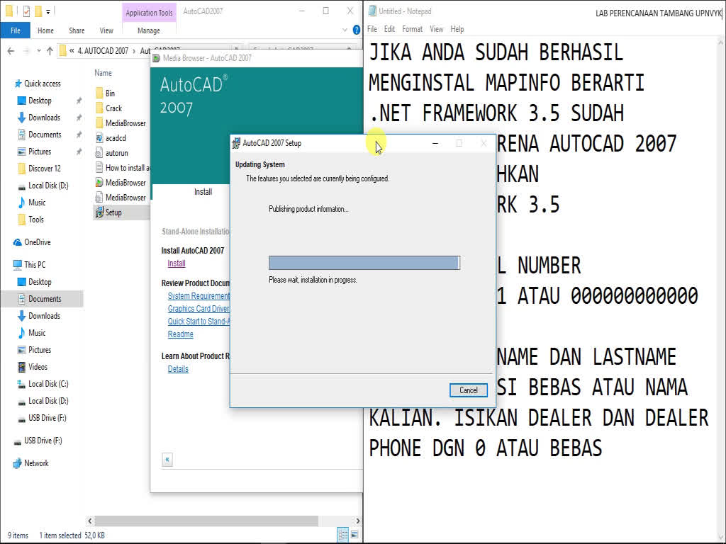Open Graphics Card Driver link
Screen dimensions: 726x544
(x=199, y=309)
